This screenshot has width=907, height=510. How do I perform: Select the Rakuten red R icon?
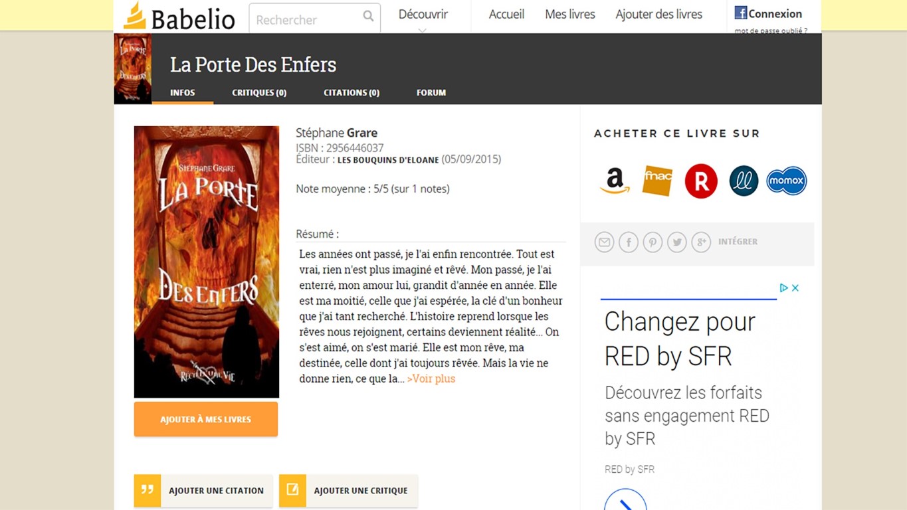pyautogui.click(x=701, y=181)
